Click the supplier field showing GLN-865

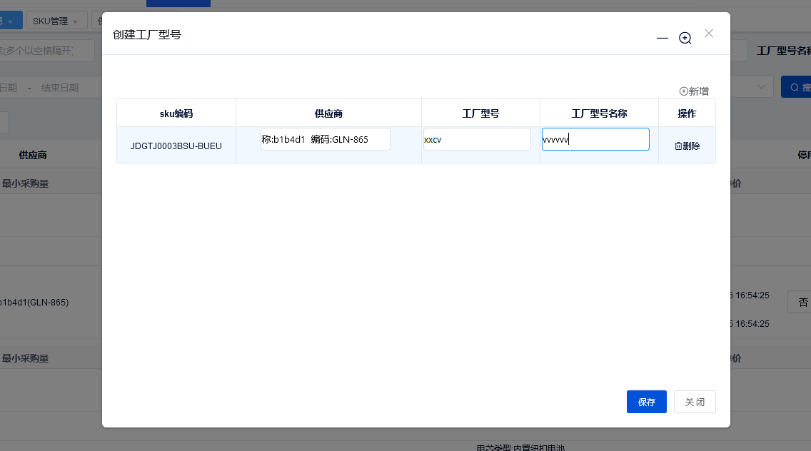(x=325, y=139)
